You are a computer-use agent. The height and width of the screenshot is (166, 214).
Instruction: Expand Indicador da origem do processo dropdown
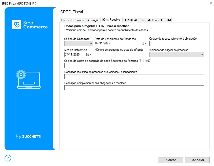coord(202,54)
